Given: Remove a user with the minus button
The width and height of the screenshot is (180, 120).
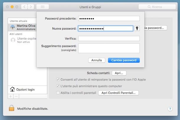Looking at the screenshot, I should 16,96.
